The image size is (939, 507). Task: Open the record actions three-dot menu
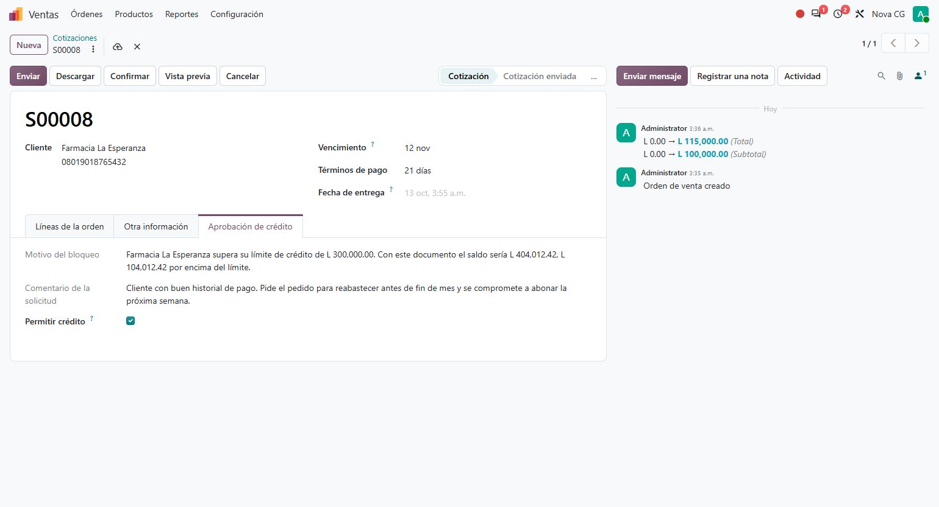pyautogui.click(x=93, y=50)
